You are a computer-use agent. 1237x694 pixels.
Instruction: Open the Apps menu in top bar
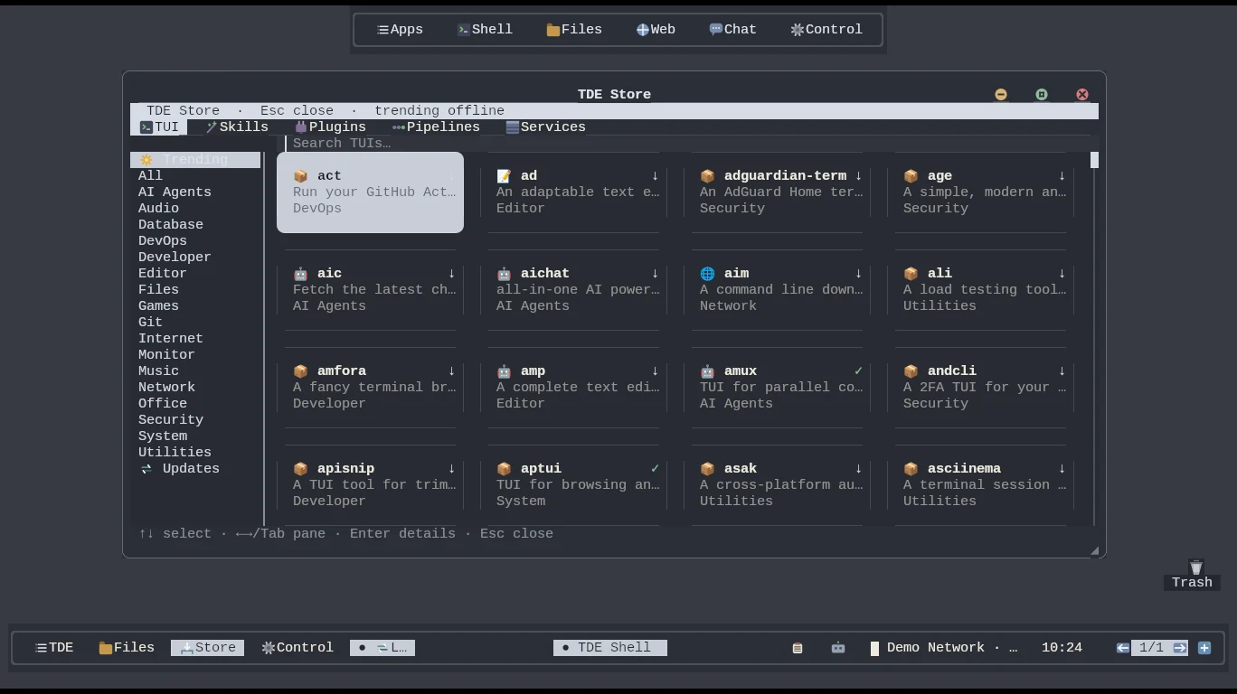click(400, 30)
